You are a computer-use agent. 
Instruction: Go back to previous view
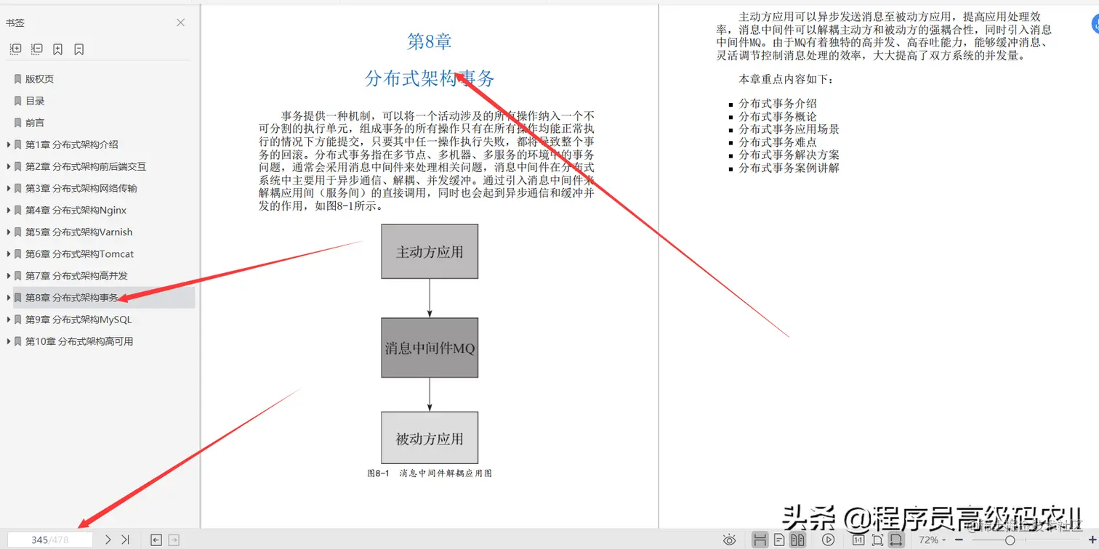tap(156, 540)
